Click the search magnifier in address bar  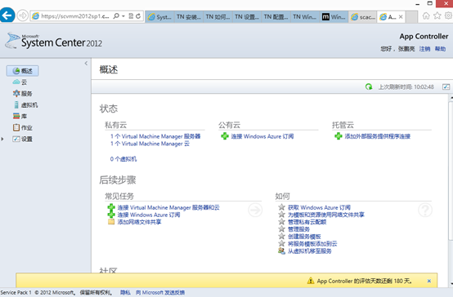click(x=116, y=16)
